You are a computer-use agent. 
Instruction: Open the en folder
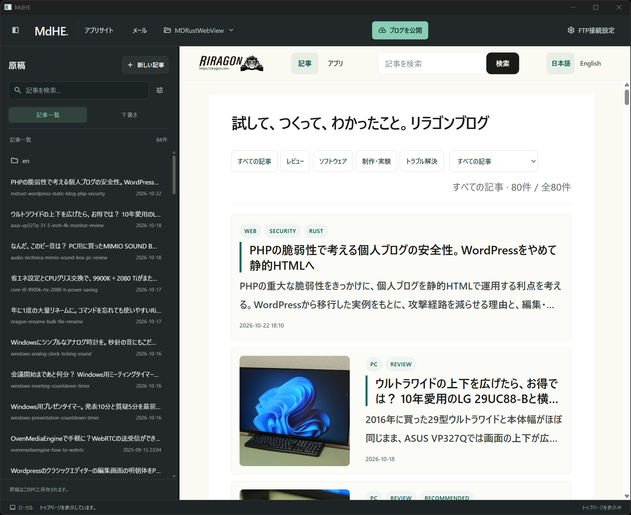pyautogui.click(x=20, y=161)
